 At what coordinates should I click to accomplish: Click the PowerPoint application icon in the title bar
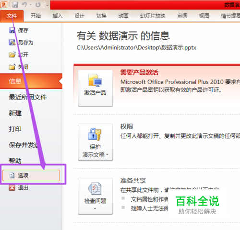[x=4, y=4]
